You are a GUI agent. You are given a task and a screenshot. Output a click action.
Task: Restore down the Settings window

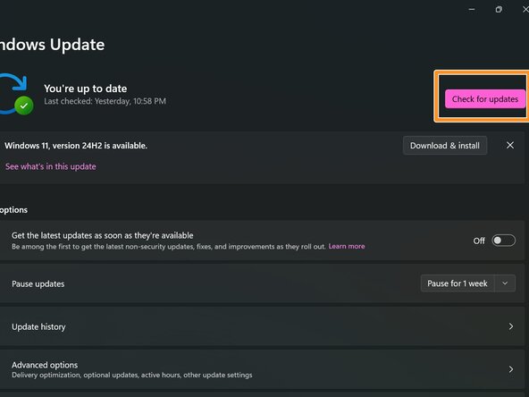coord(499,10)
